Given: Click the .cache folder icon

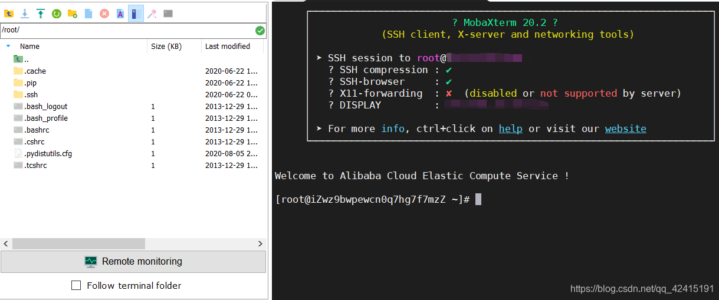Looking at the screenshot, I should 18,71.
